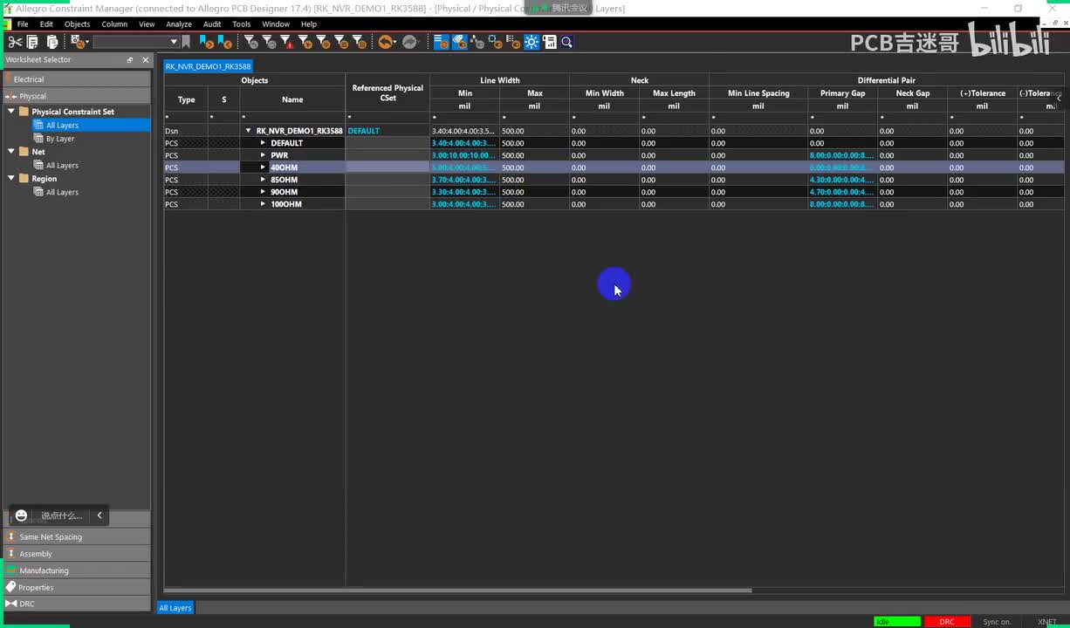The image size is (1070, 628).
Task: Click the Primary Gap column header
Action: click(x=842, y=93)
